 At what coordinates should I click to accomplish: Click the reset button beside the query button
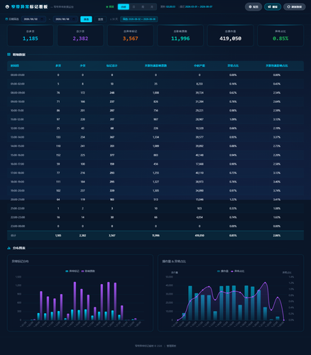click(101, 19)
